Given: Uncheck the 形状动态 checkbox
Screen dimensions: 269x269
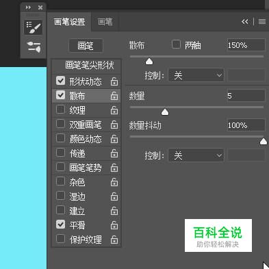Looking at the screenshot, I should [60, 81].
